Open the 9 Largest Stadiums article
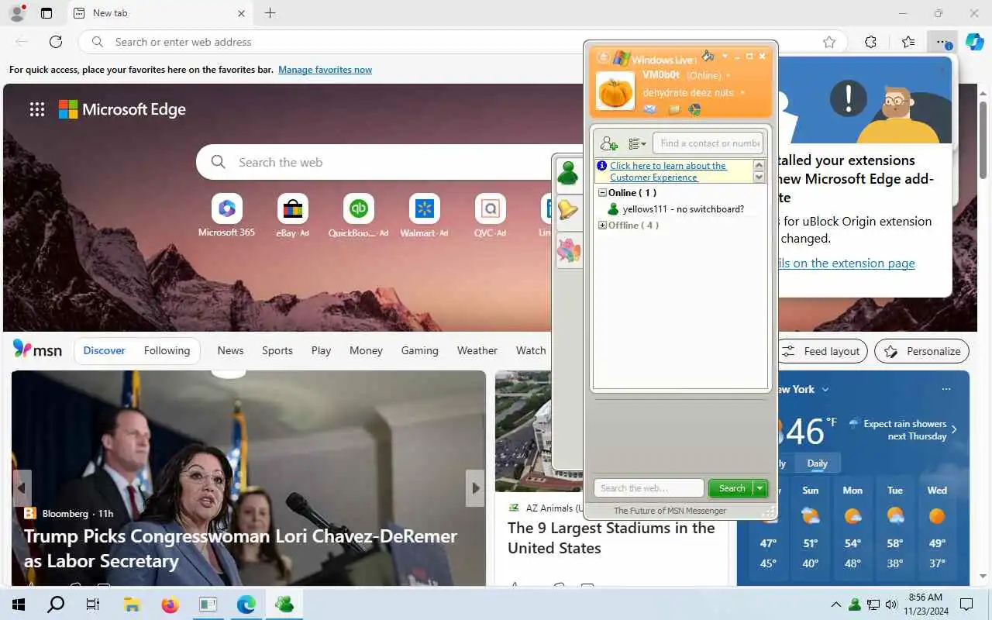 611,538
